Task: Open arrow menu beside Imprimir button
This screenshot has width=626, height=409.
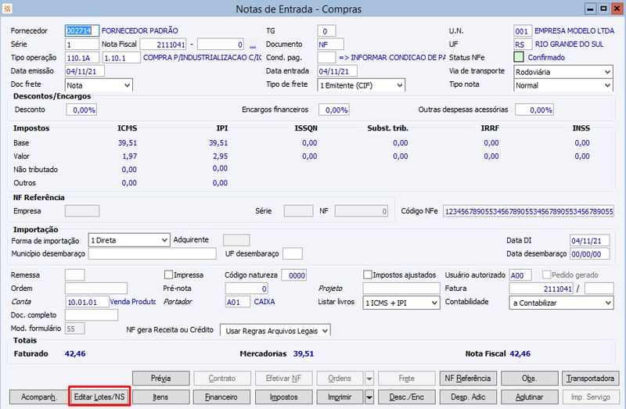Action: click(369, 397)
